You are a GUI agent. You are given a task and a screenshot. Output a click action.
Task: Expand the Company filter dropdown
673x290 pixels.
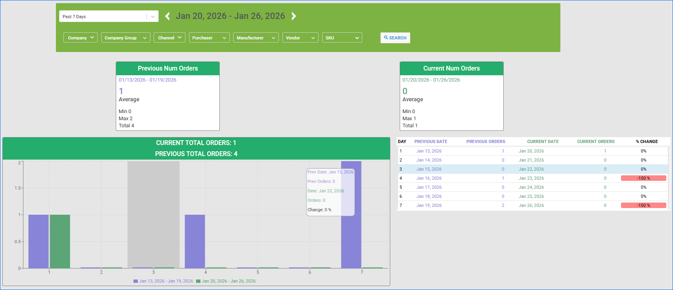pos(80,38)
